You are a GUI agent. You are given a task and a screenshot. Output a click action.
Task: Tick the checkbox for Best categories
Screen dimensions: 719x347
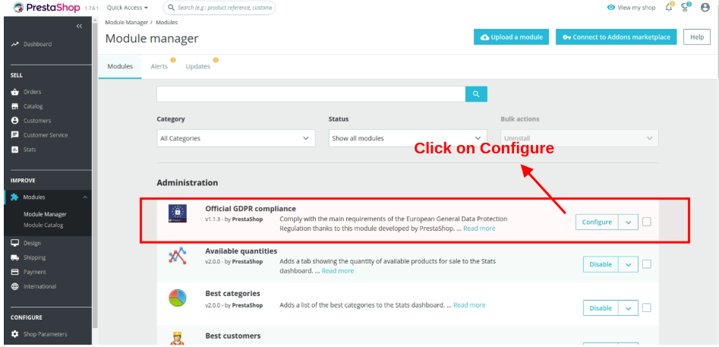click(647, 308)
